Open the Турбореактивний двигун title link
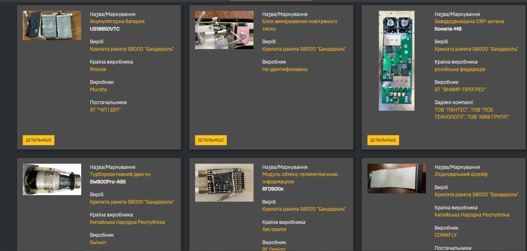The width and height of the screenshot is (527, 251). click(120, 174)
